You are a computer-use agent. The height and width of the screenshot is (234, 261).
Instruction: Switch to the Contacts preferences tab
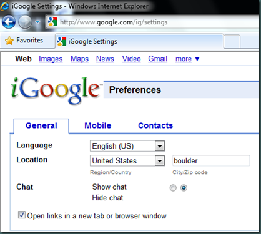155,125
